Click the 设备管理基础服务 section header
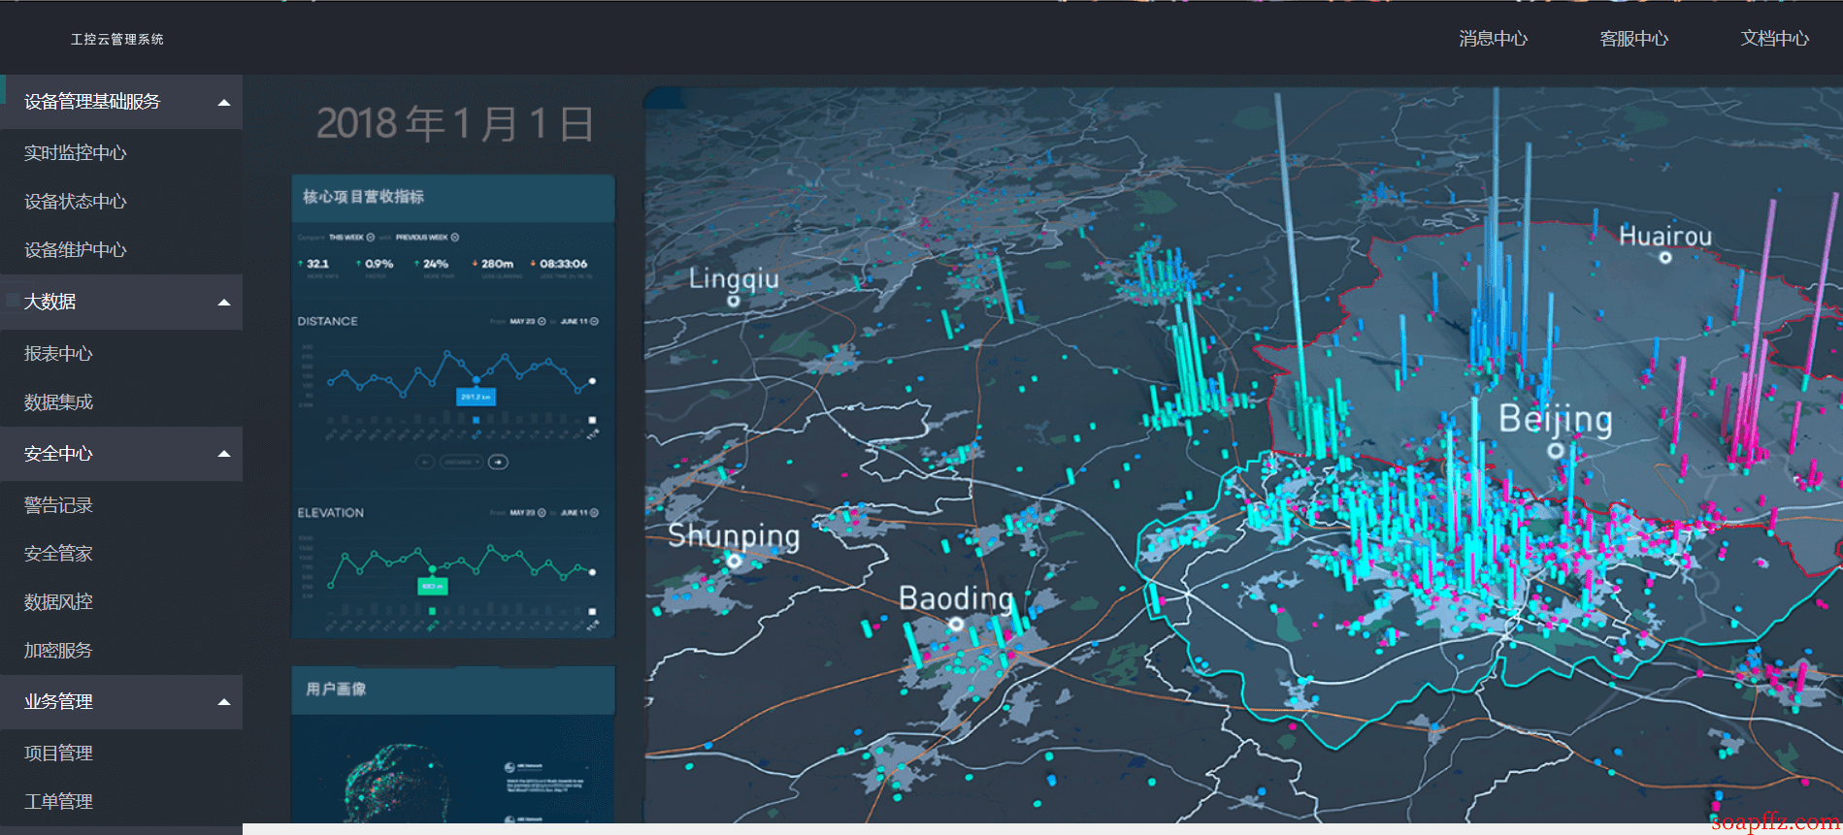Viewport: 1843px width, 835px height. click(121, 102)
